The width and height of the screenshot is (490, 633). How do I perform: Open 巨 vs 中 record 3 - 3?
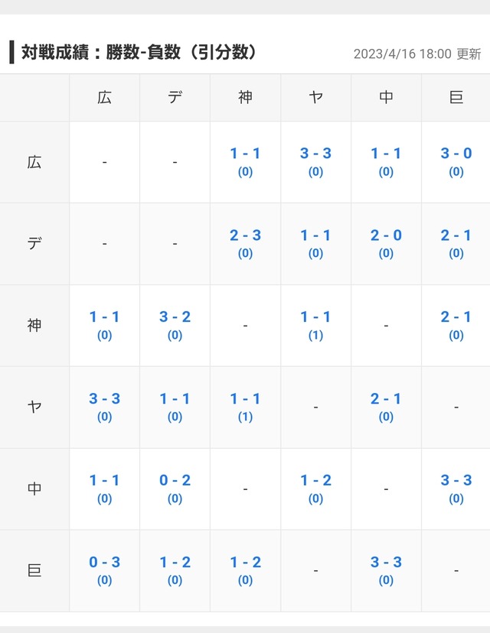(x=386, y=570)
